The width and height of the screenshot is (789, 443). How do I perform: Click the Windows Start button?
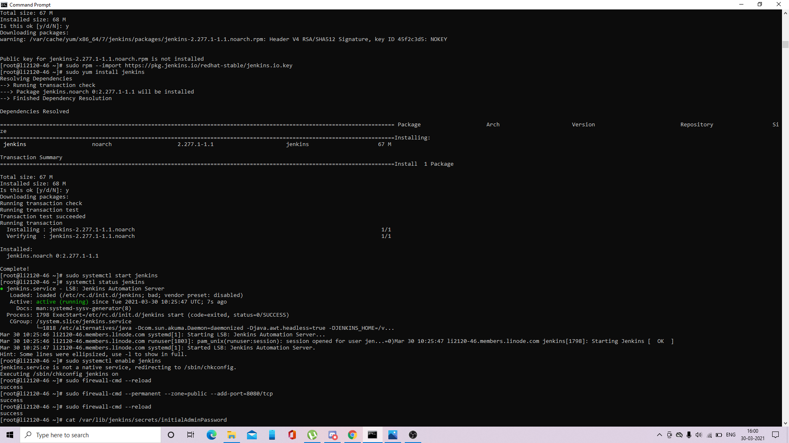[10, 435]
